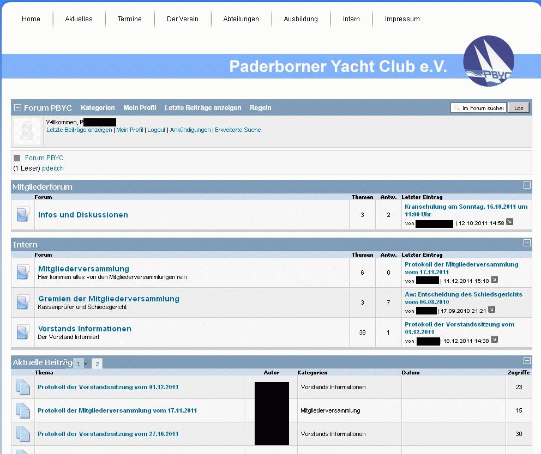Click the Vorstands Informationen forum folder icon
The image size is (541, 454).
(22, 332)
